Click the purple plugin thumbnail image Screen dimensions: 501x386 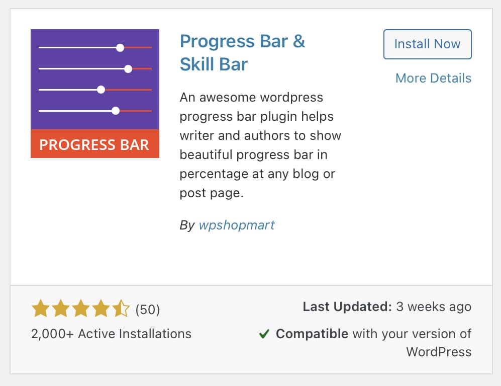[x=94, y=75]
